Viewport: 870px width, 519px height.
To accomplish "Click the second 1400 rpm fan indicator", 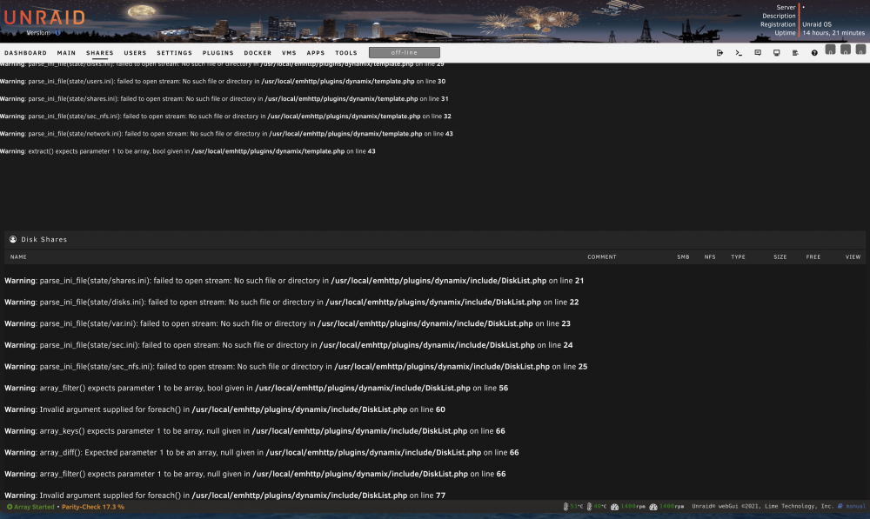I will point(666,506).
